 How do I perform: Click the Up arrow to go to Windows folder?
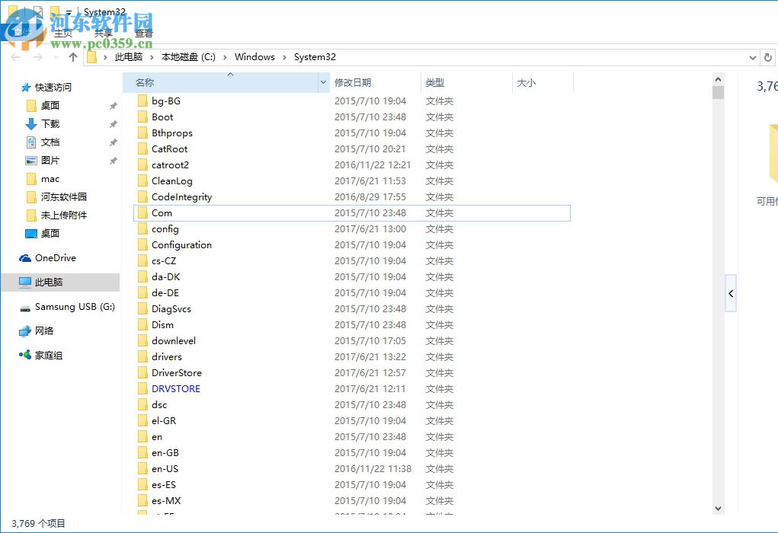click(73, 56)
